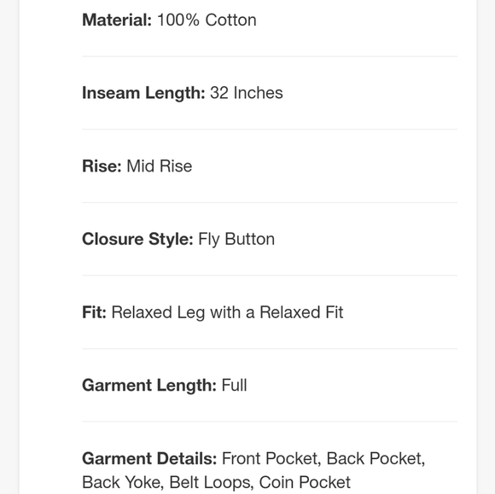The width and height of the screenshot is (495, 494).
Task: Click the word Inches in the Inseam row
Action: click(258, 93)
